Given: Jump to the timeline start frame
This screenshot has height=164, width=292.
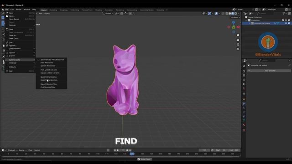Looking at the screenshot, I should coord(115,150).
